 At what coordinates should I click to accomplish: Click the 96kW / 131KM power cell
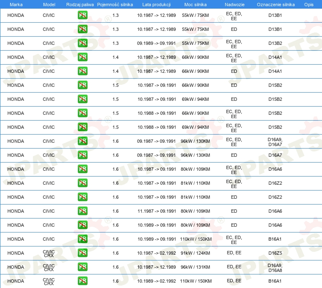(195, 267)
